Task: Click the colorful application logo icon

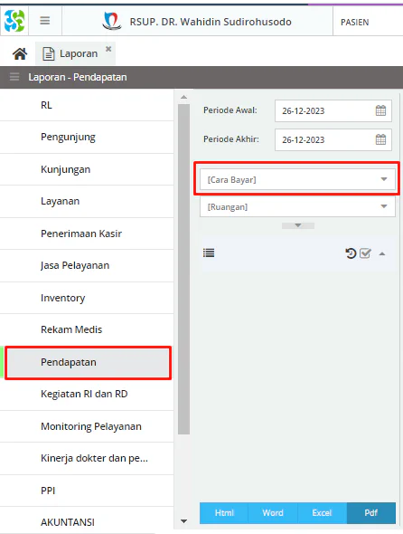Action: pyautogui.click(x=14, y=21)
